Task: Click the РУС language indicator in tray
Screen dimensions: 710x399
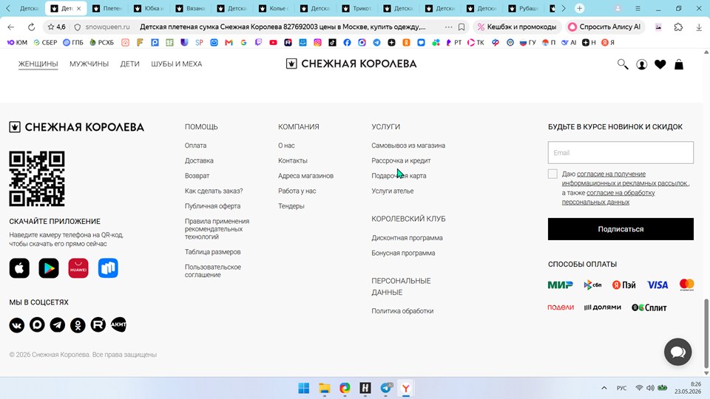Action: click(622, 388)
